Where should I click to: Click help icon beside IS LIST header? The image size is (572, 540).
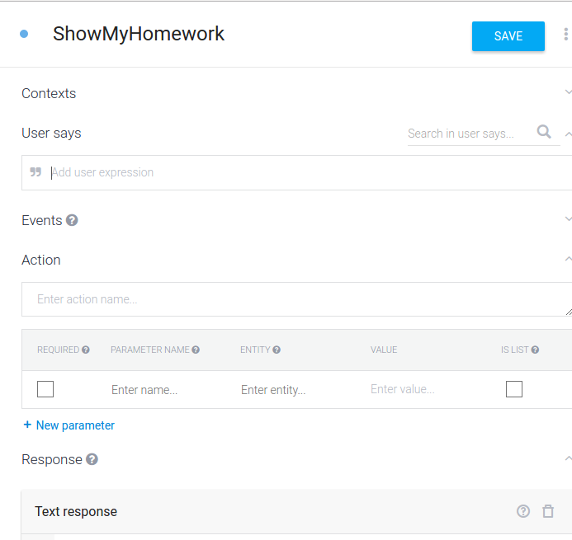[535, 350]
